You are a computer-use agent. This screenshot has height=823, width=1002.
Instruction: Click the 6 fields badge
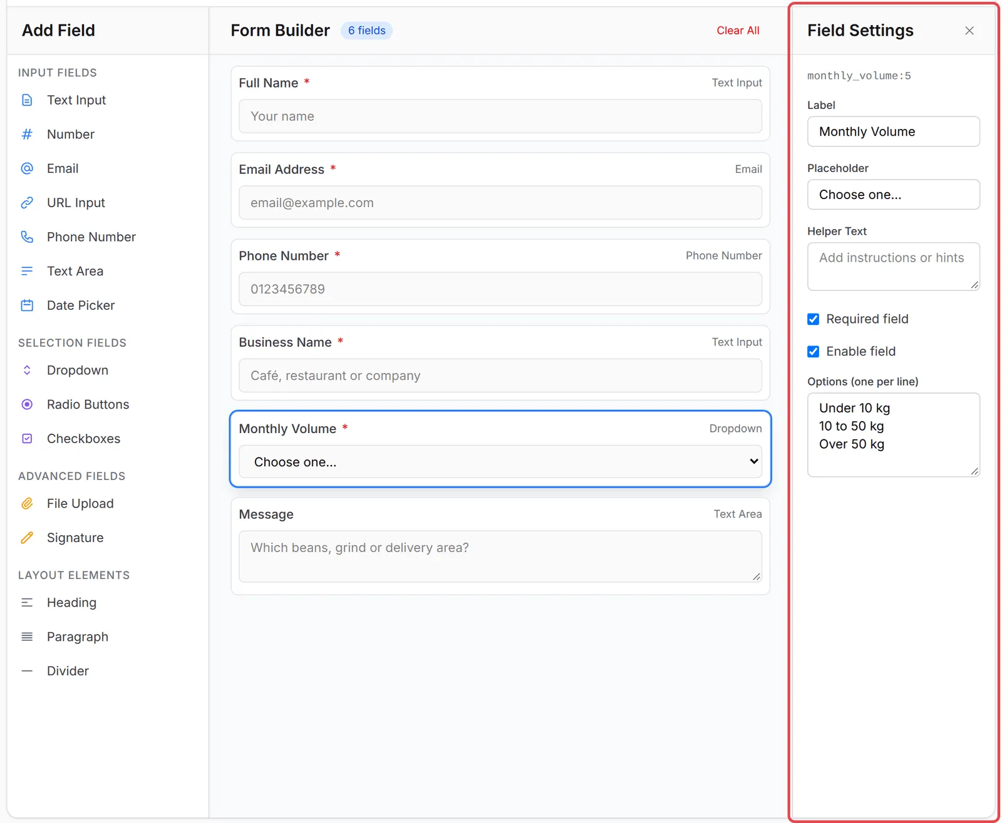(x=367, y=31)
